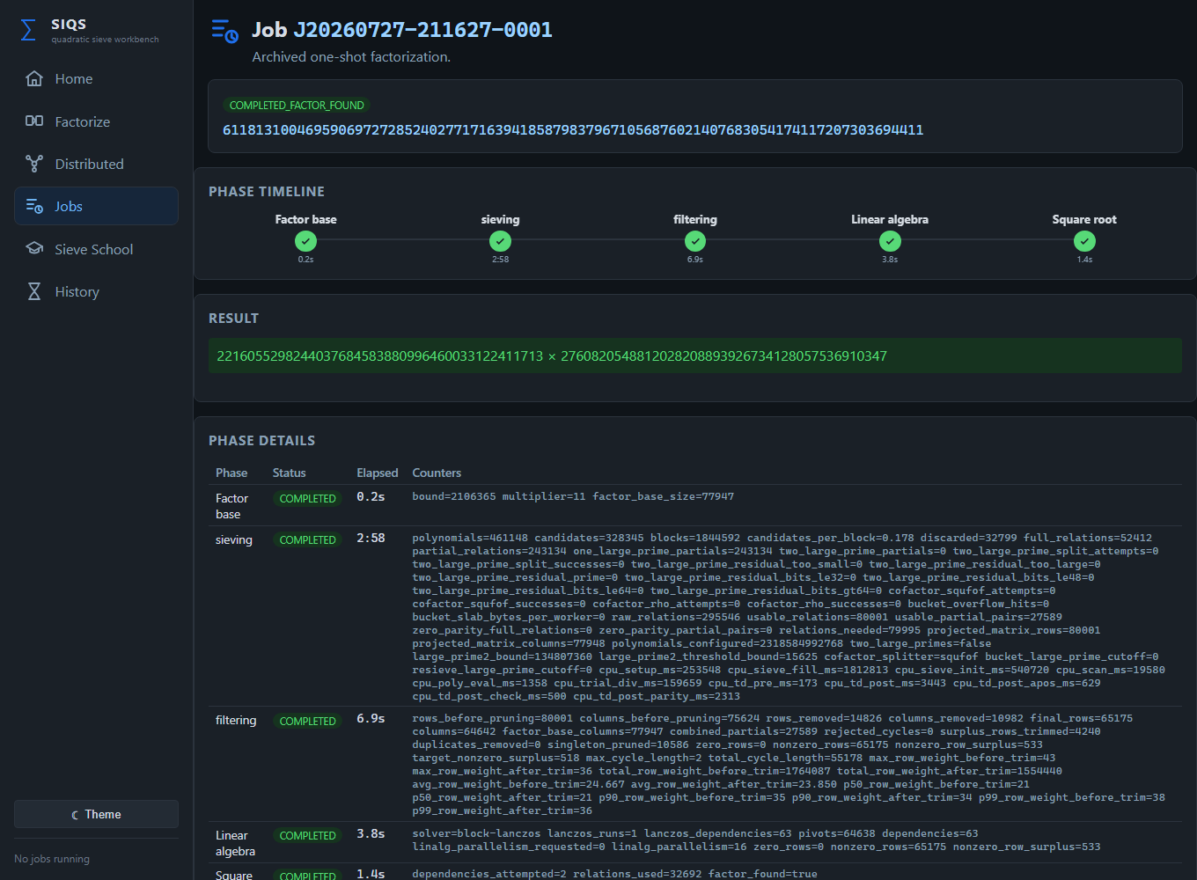This screenshot has width=1197, height=880.
Task: Click the RESULT heading
Action: click(x=233, y=319)
